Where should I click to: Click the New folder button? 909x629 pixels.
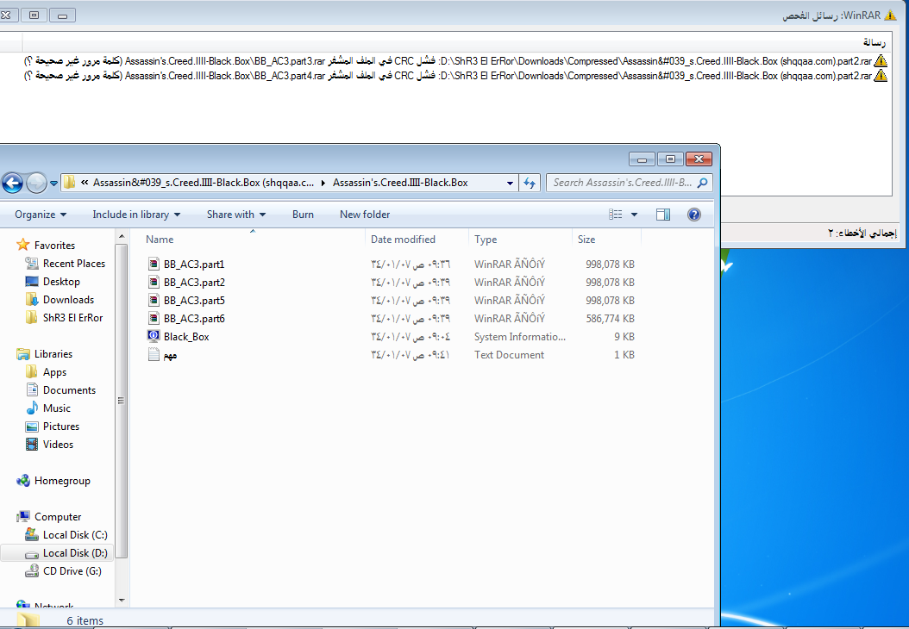pyautogui.click(x=365, y=215)
